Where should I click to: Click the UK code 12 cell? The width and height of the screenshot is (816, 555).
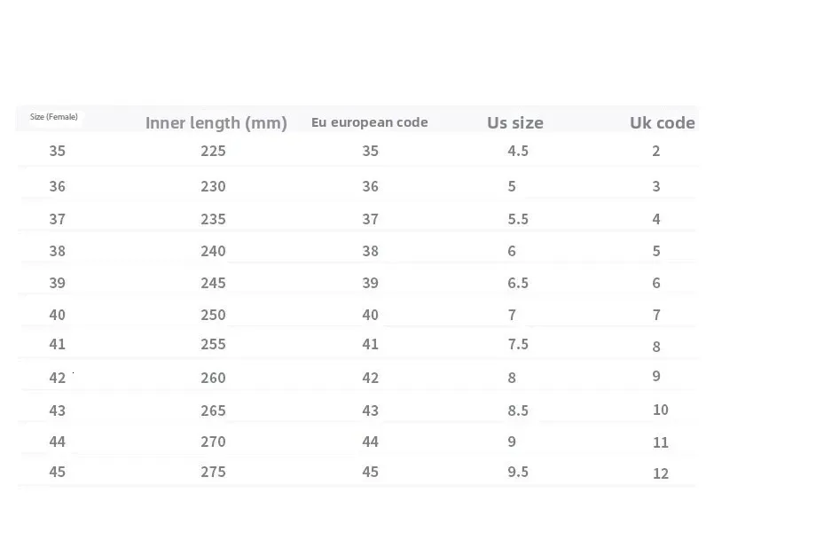(660, 473)
